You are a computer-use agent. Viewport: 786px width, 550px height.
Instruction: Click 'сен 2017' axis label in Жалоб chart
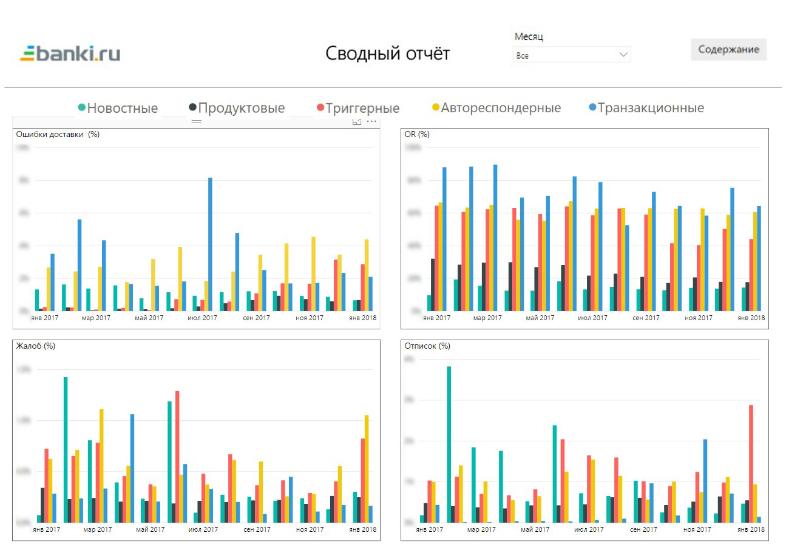tap(257, 529)
